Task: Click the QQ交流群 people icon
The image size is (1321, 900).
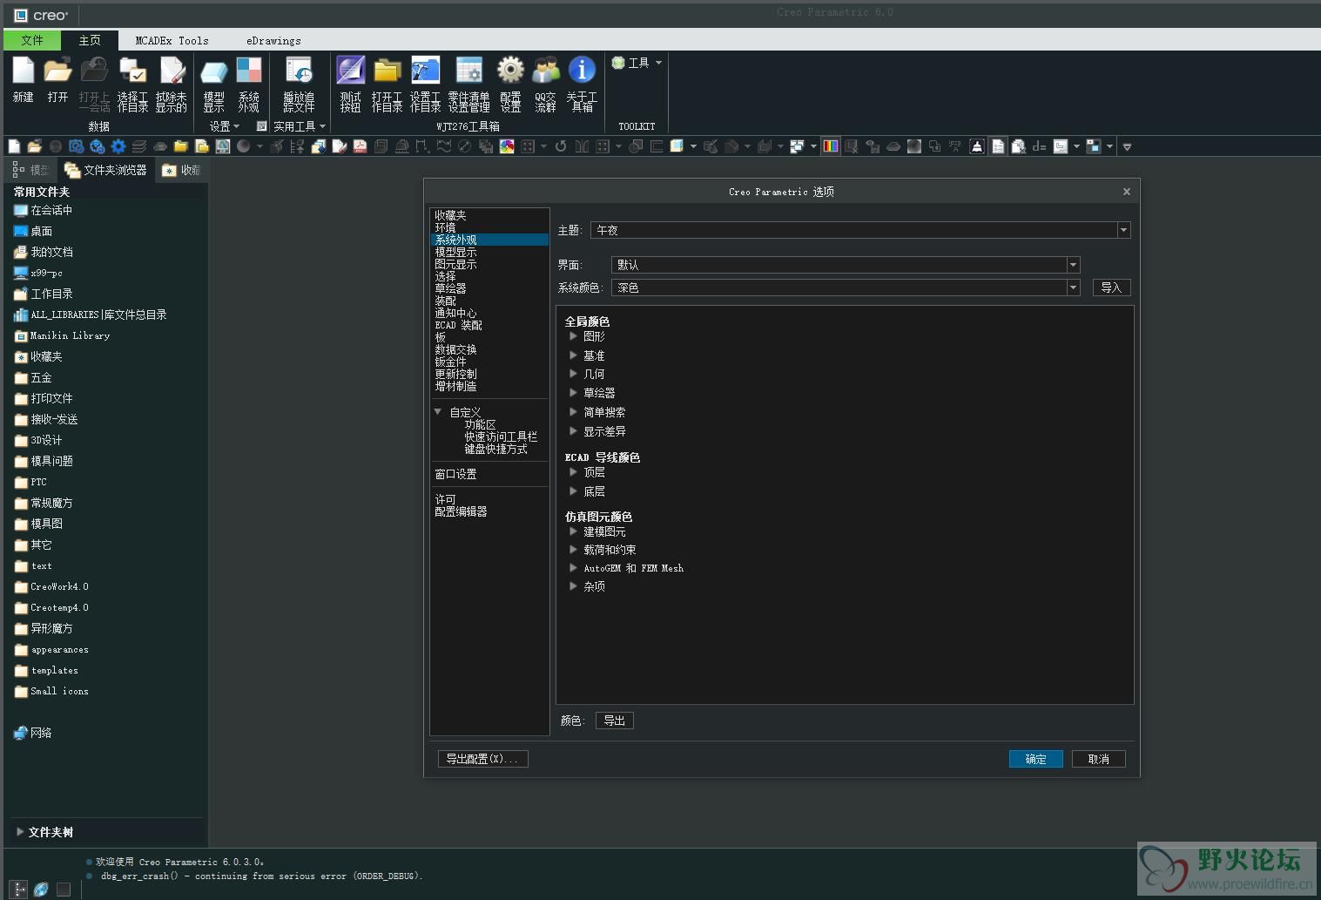Action: coord(546,71)
